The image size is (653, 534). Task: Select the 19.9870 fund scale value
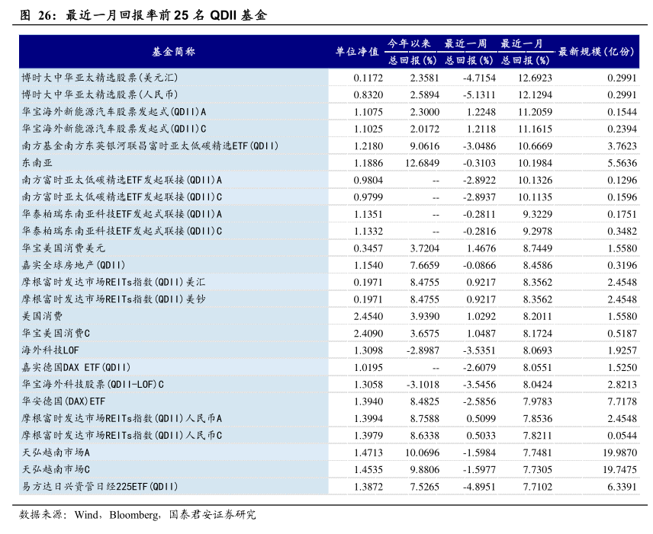pos(619,452)
